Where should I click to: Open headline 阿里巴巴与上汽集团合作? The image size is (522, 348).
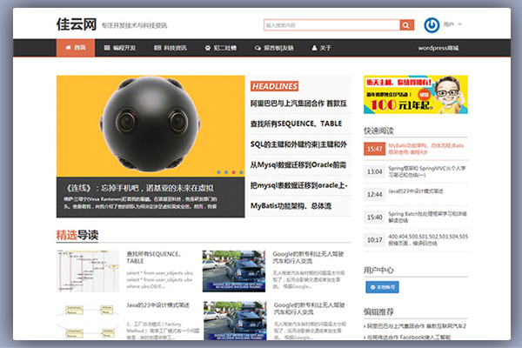[298, 104]
